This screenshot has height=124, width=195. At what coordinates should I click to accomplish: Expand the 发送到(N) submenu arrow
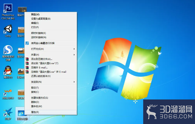[x=74, y=82]
